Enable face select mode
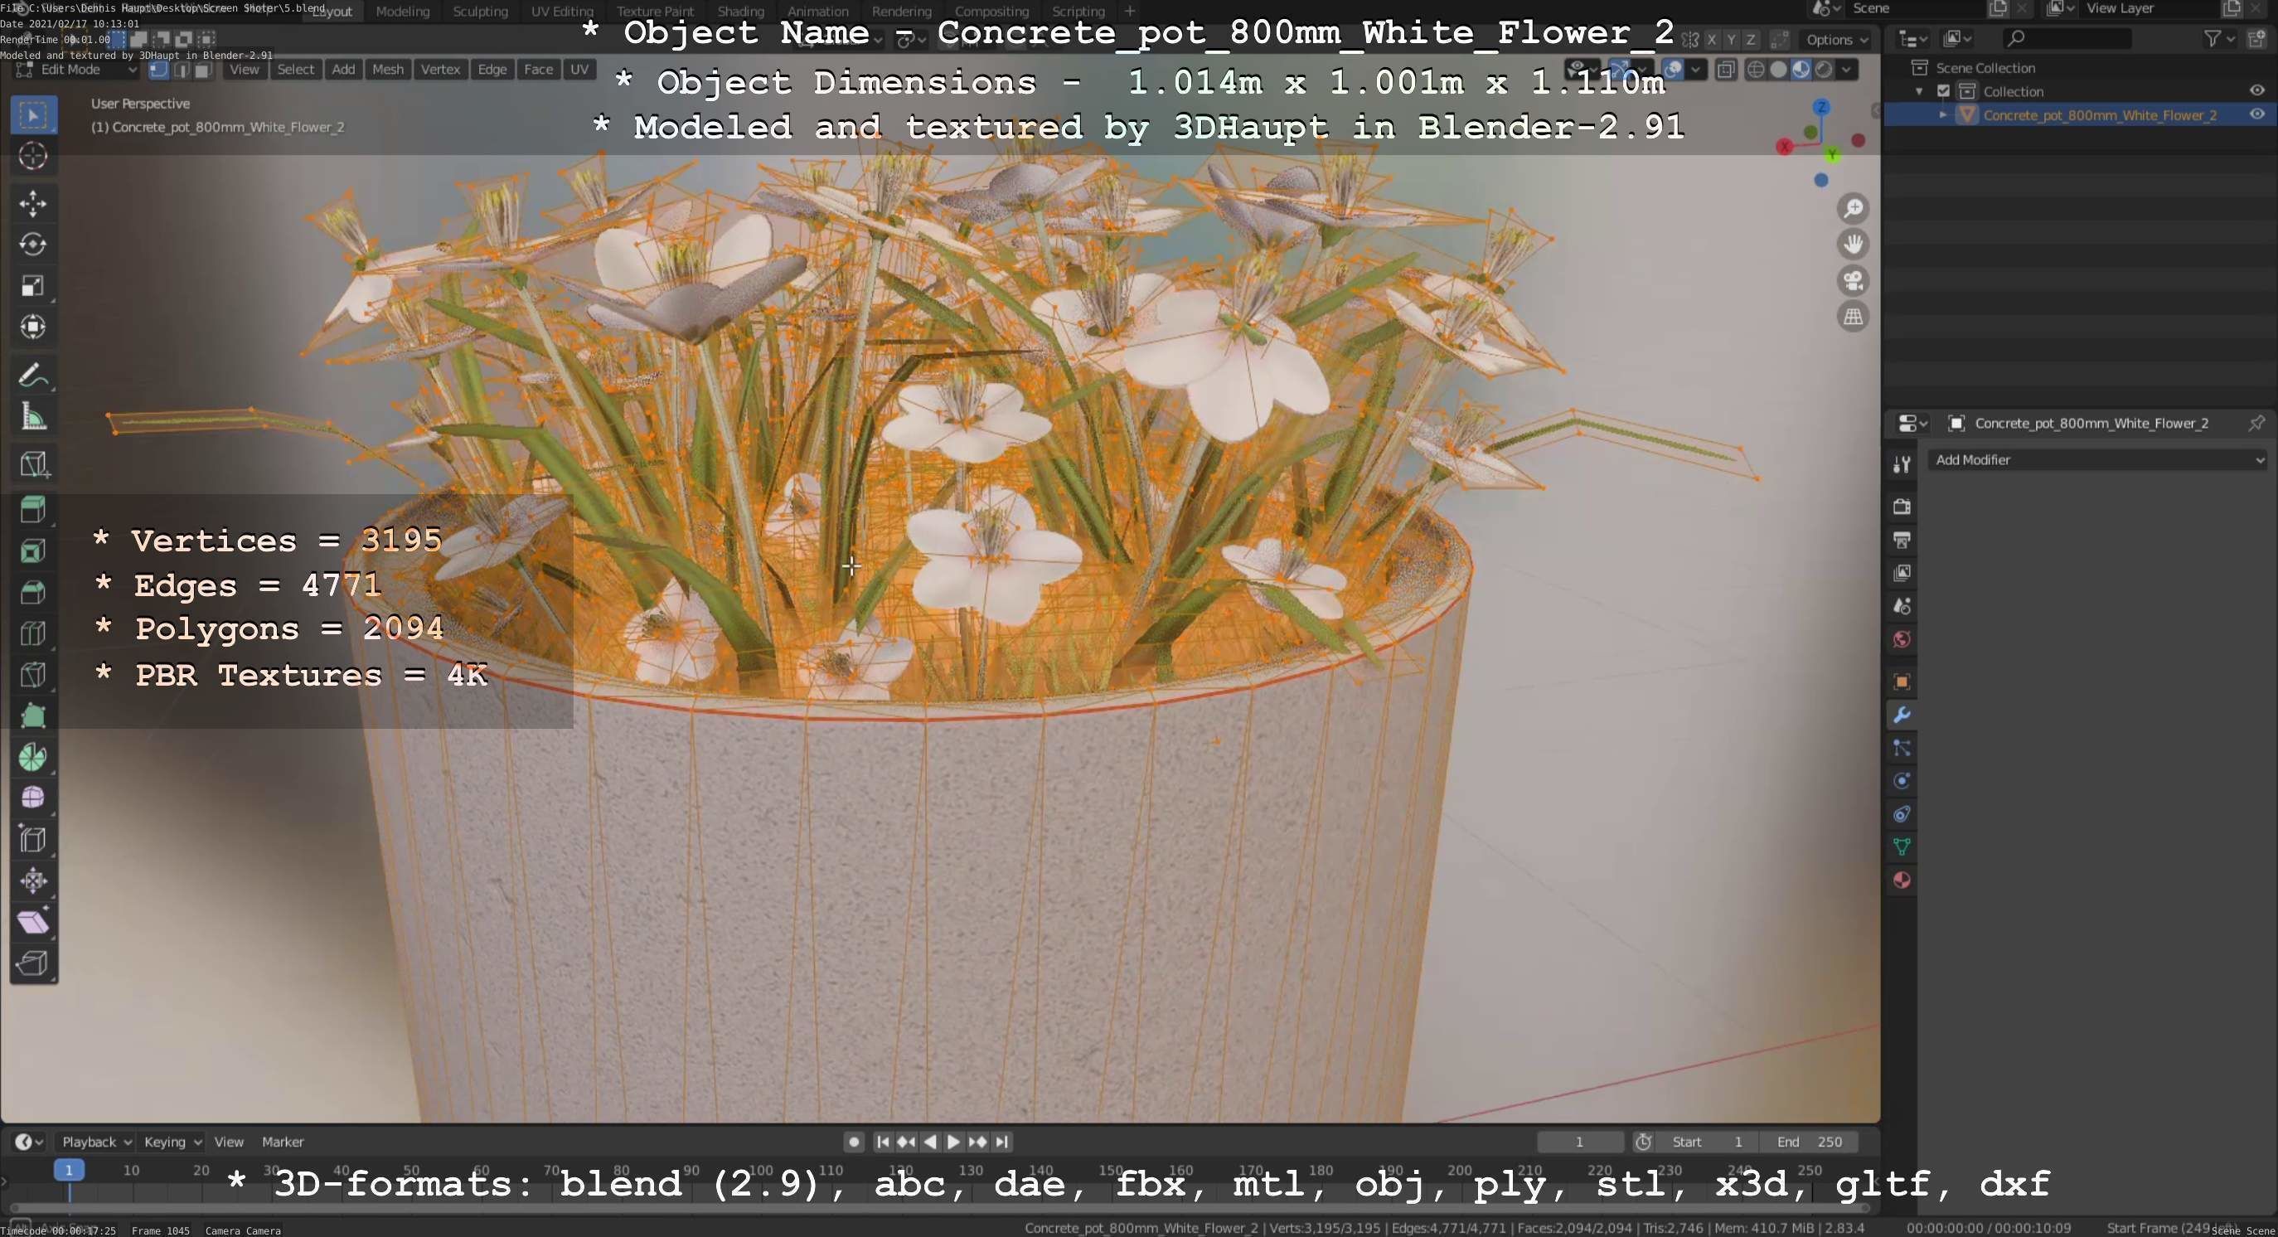 pos(202,70)
